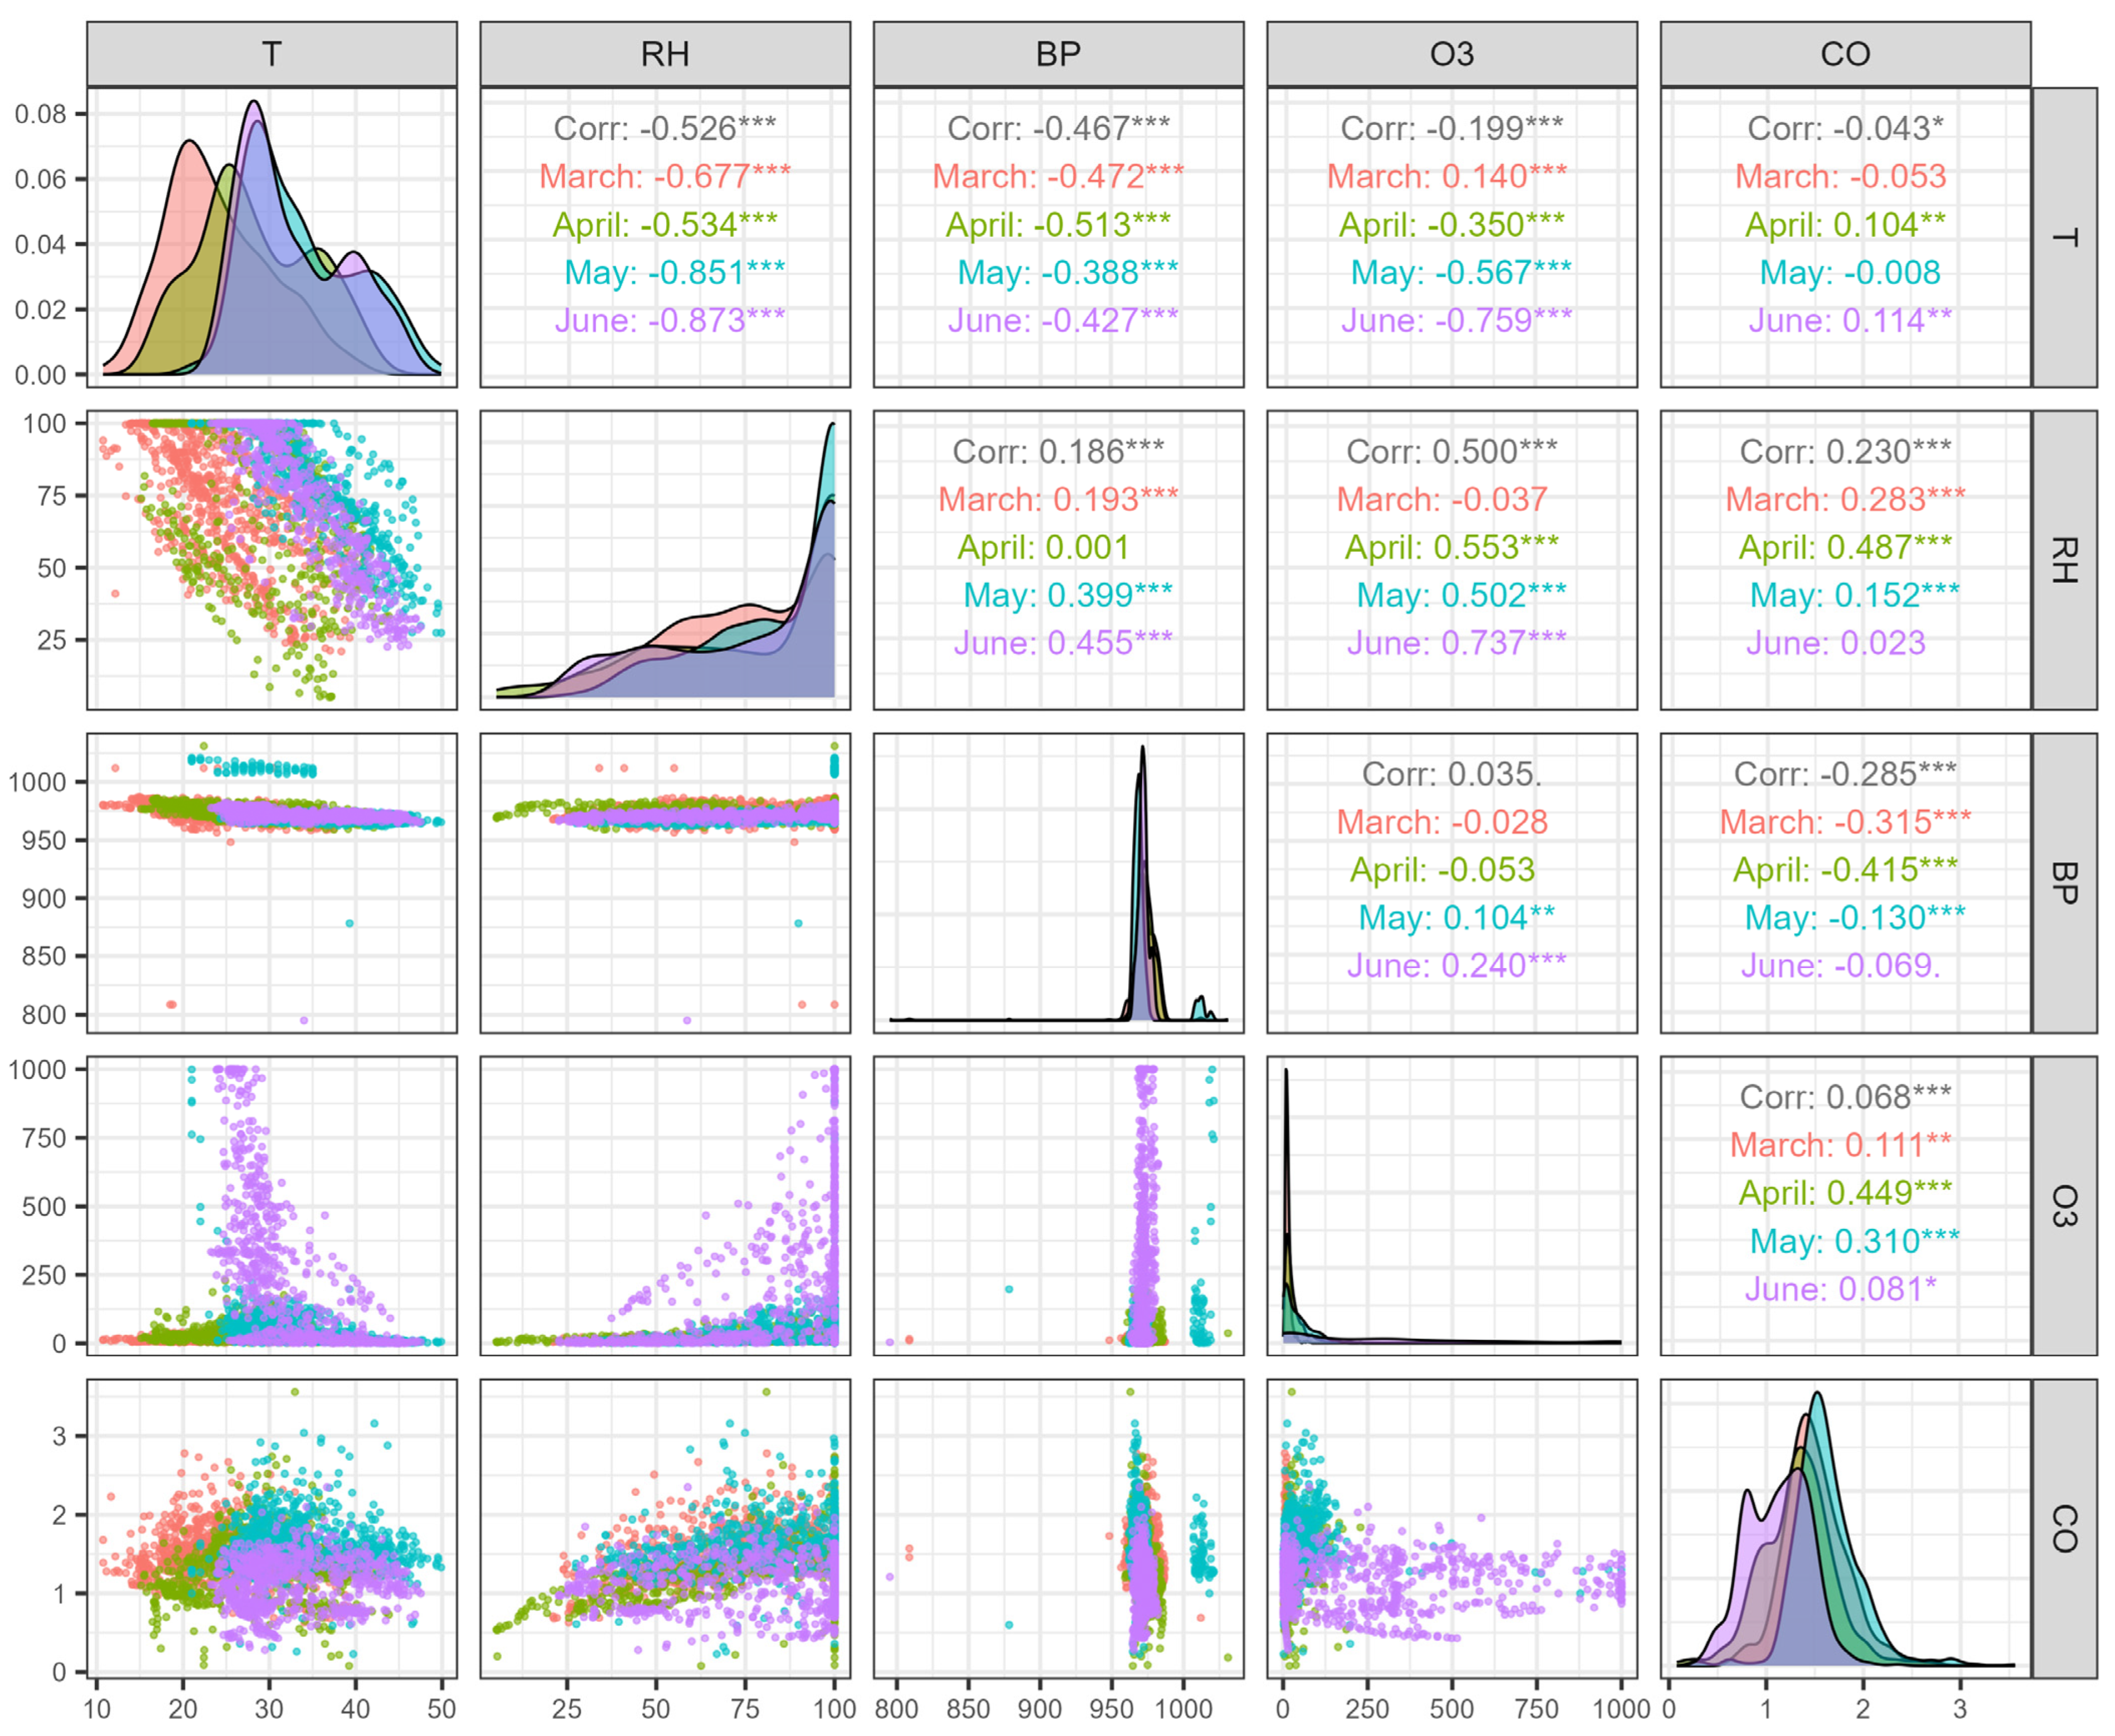2115x1736 pixels.
Task: Click the 'Corr: 0.230***' text
Action: point(1845,451)
